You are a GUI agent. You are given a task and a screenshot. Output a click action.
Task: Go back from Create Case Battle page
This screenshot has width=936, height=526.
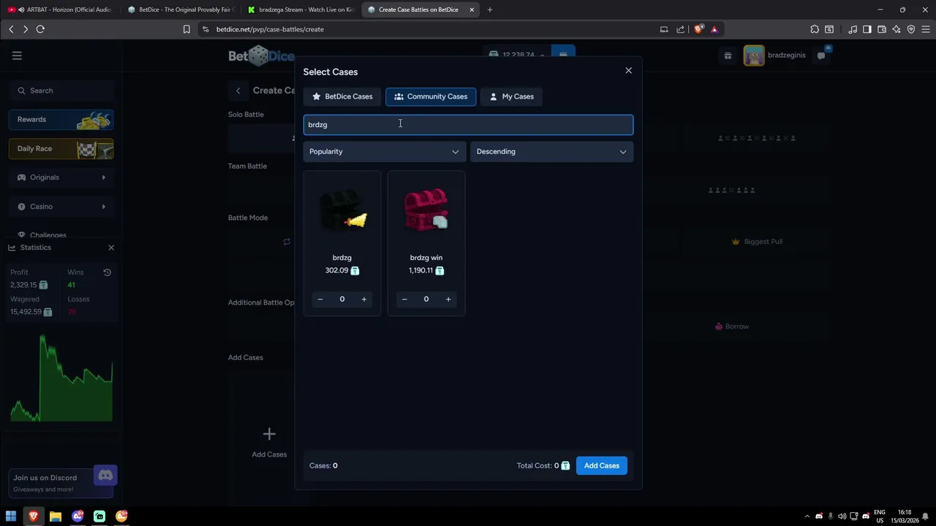coord(238,91)
